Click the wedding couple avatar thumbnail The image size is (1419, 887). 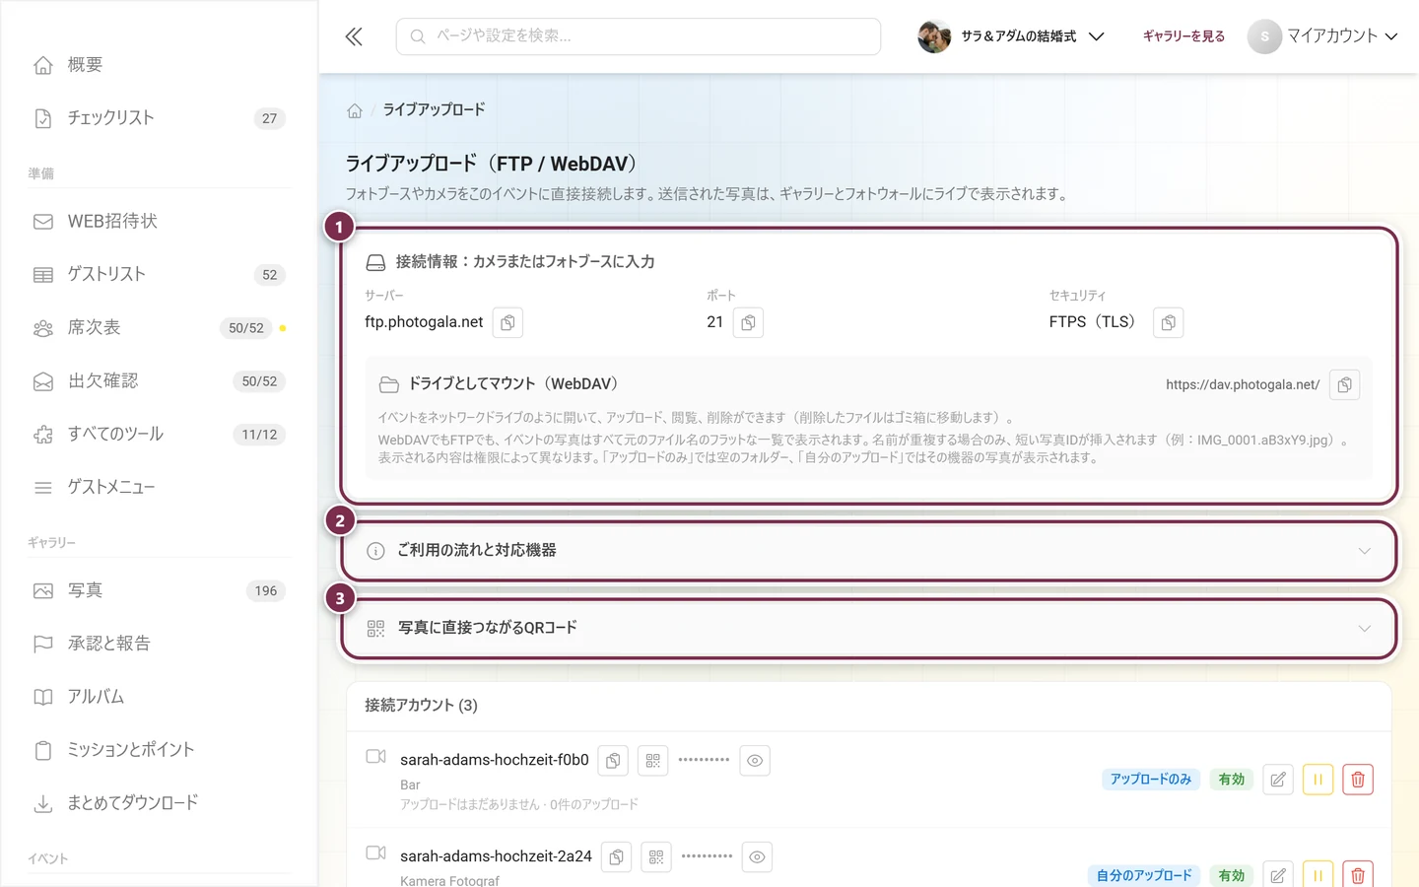point(934,36)
